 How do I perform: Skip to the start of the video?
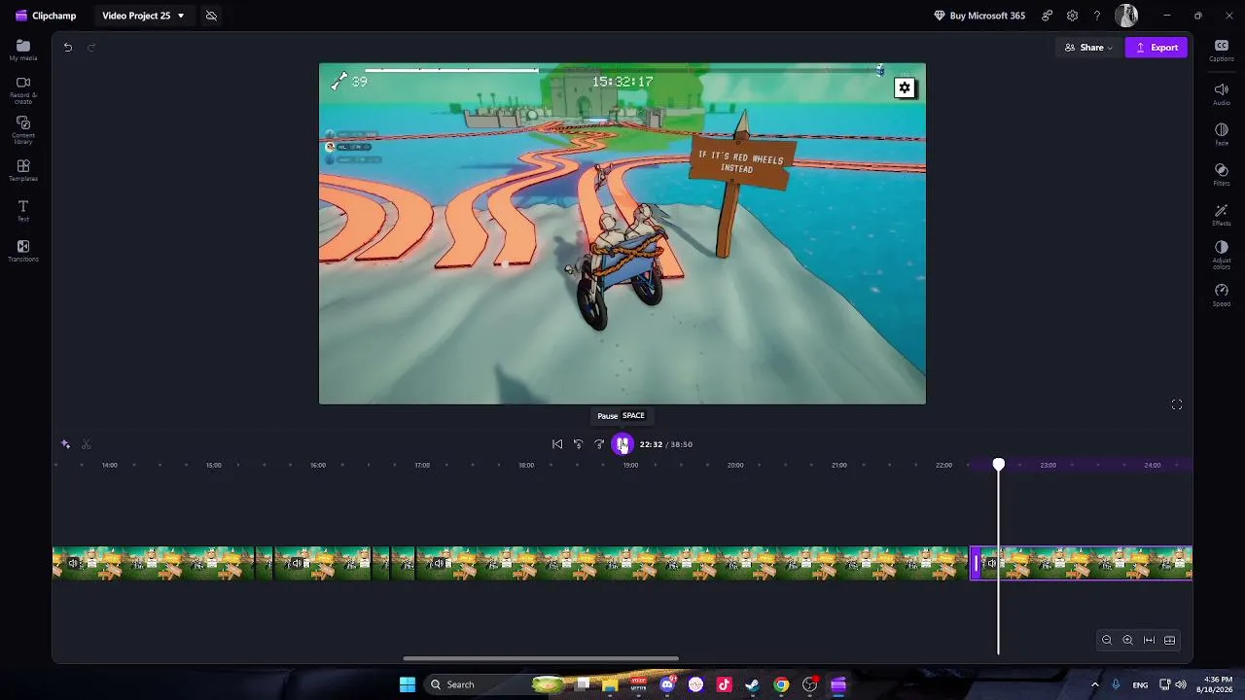[557, 444]
